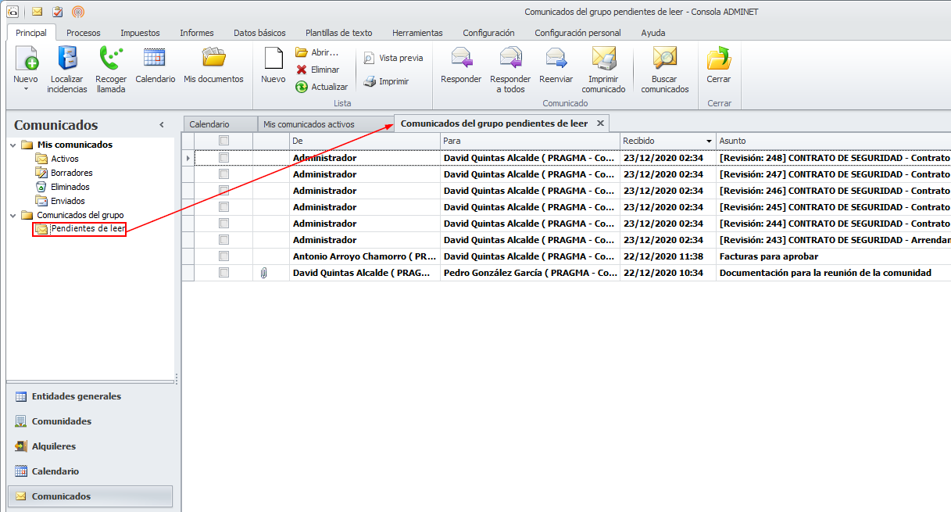Open the Herramientas ribbon tab
The width and height of the screenshot is (951, 512).
point(417,33)
